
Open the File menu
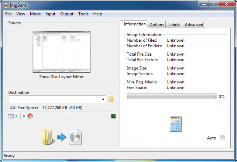[x=9, y=14]
